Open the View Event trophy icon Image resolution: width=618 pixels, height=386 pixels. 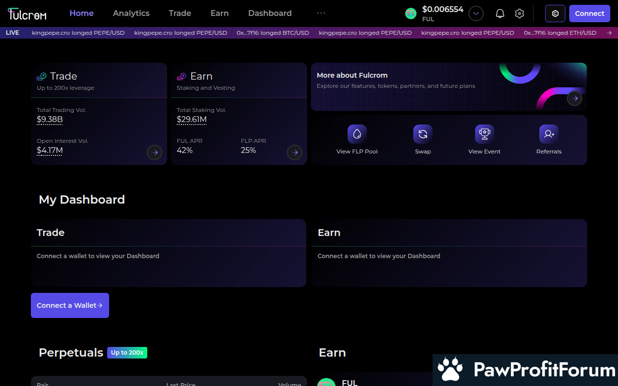[484, 134]
